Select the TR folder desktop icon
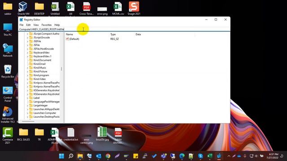Screen dimensions: 287x161 pyautogui.click(x=39, y=135)
